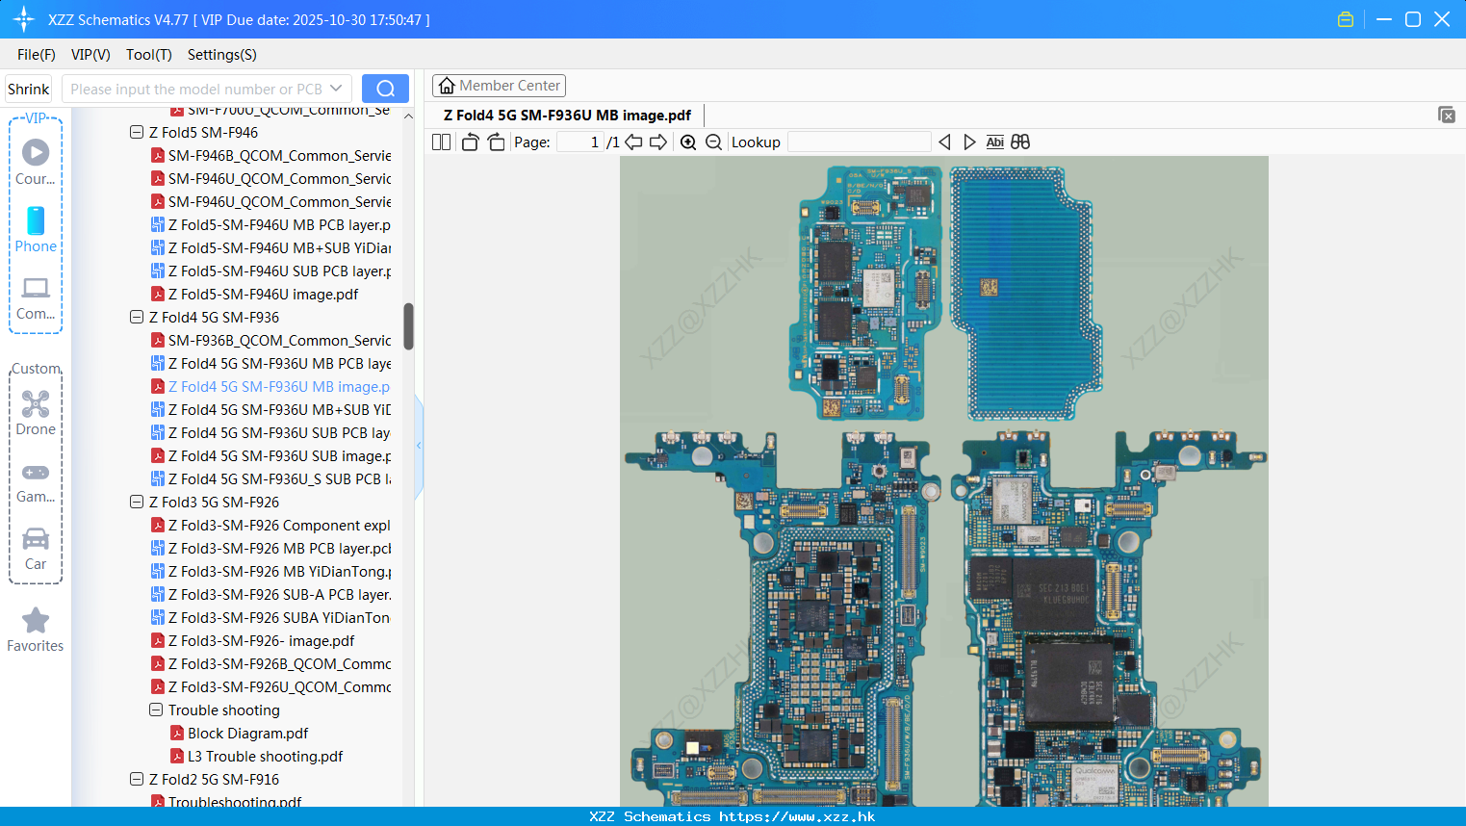Open the File(F) menu

pos(37,55)
